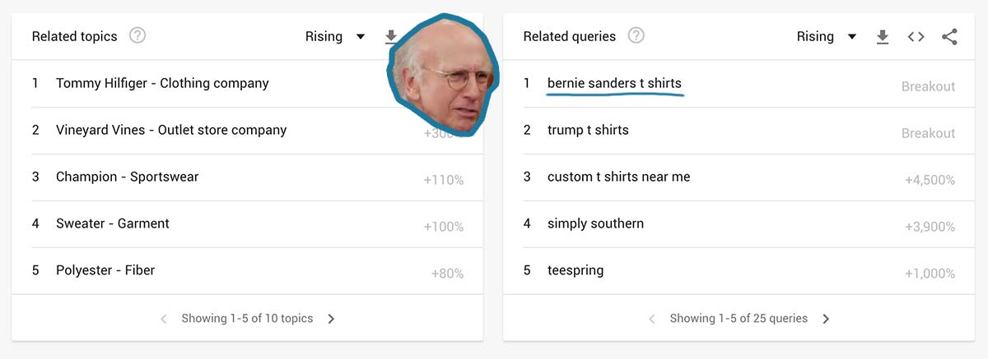Download the Related topics data

point(391,37)
